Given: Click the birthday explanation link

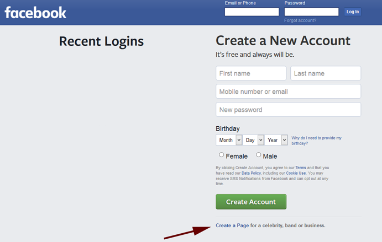Looking at the screenshot, I should [x=316, y=140].
